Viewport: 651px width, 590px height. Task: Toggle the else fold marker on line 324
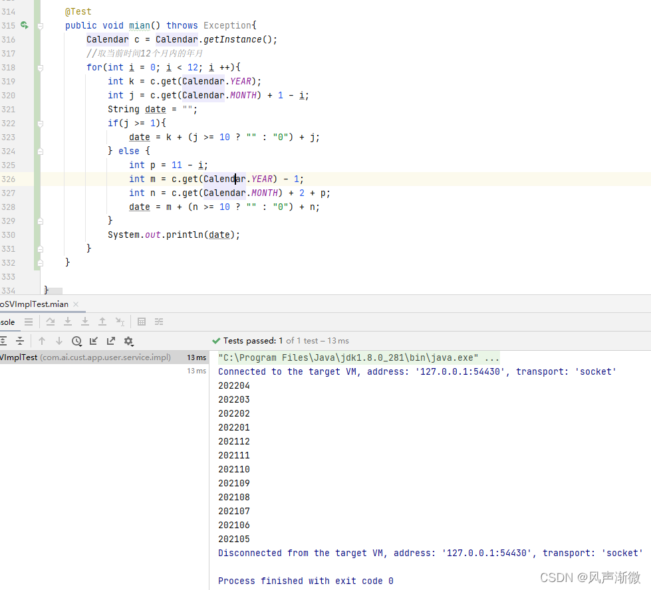(x=41, y=151)
